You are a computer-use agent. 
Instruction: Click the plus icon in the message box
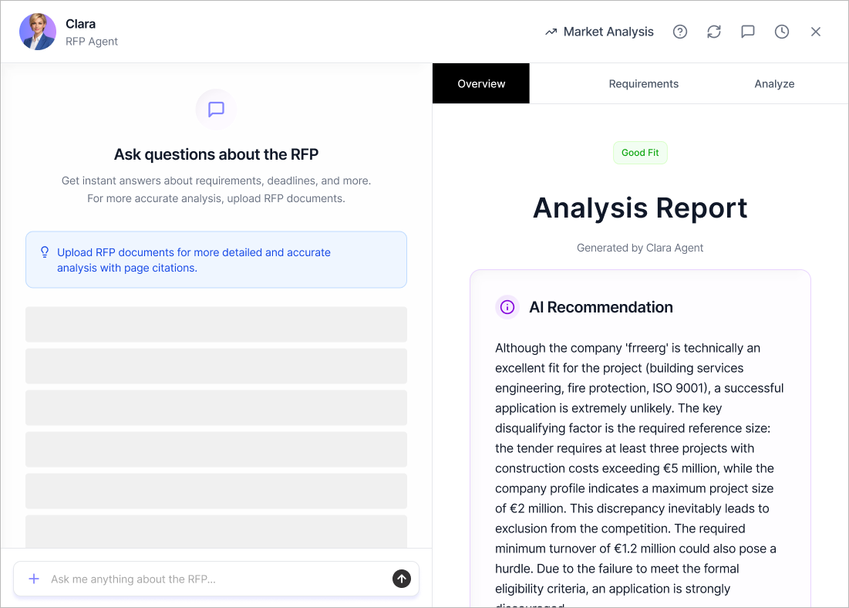[x=34, y=579]
